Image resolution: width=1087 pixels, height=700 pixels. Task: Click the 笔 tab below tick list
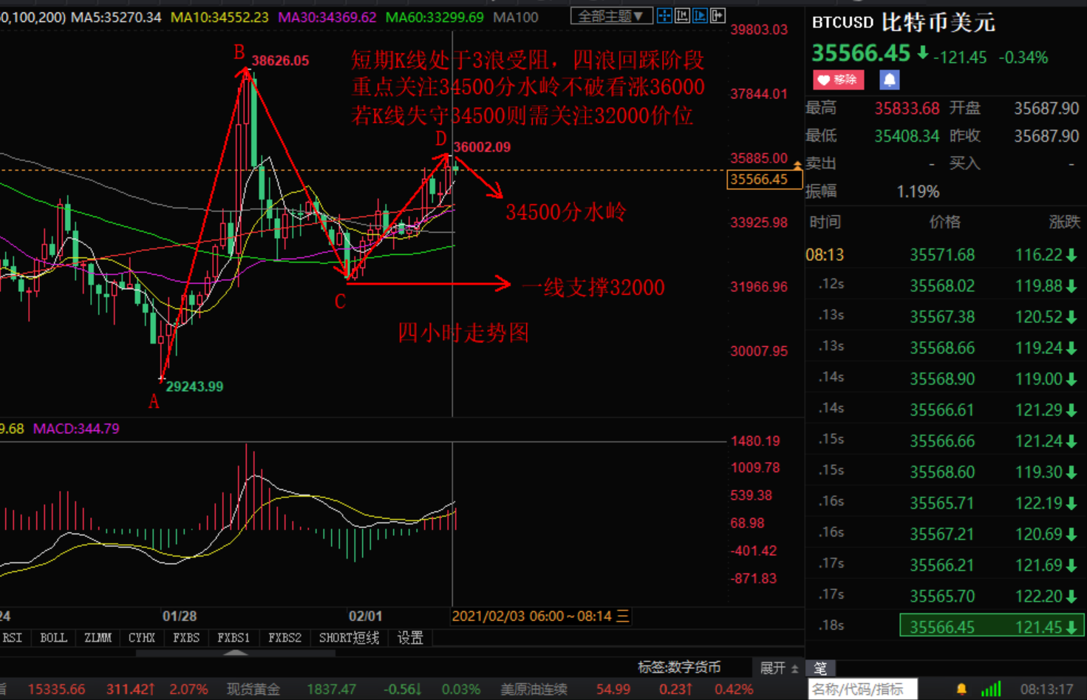pos(820,668)
